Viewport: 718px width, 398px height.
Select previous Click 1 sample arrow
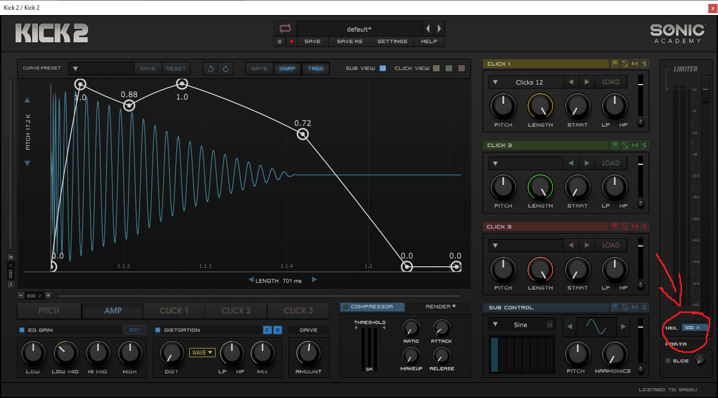pyautogui.click(x=571, y=82)
